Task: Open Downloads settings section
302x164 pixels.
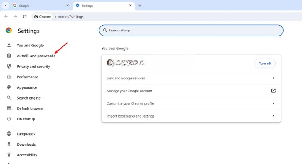Action: pyautogui.click(x=26, y=144)
